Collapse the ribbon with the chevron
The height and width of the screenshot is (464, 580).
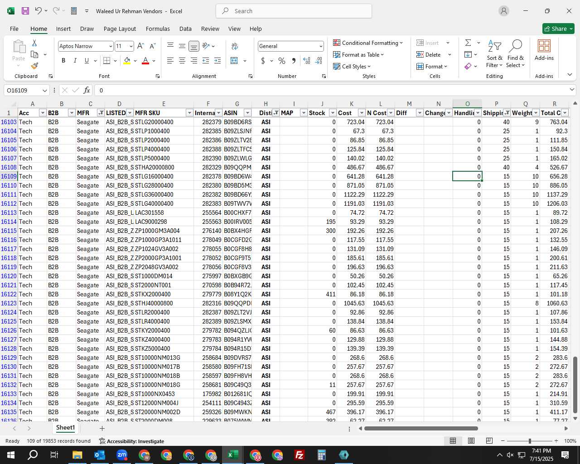point(570,75)
